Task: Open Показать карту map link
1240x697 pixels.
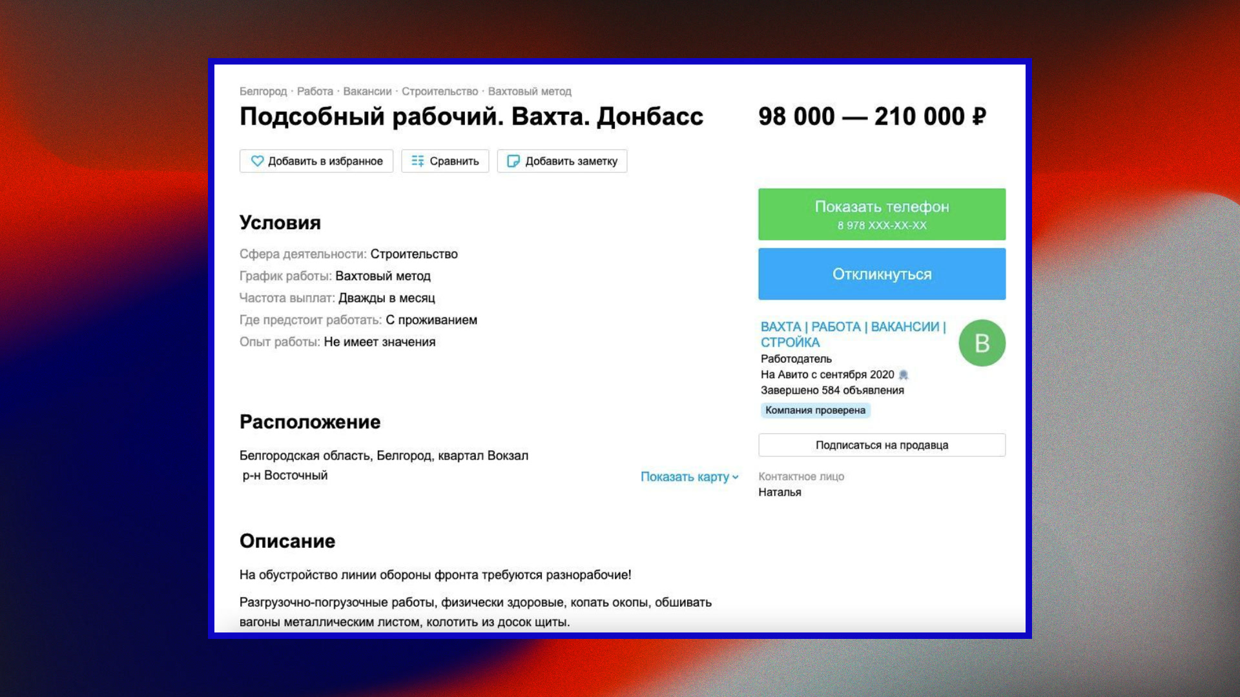Action: [685, 477]
